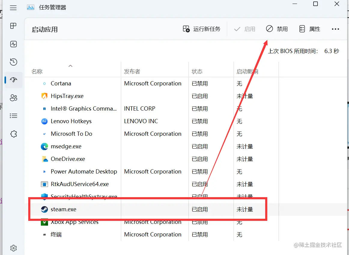Sort by the 发布者 column header
This screenshot has width=349, height=255.
[x=132, y=72]
